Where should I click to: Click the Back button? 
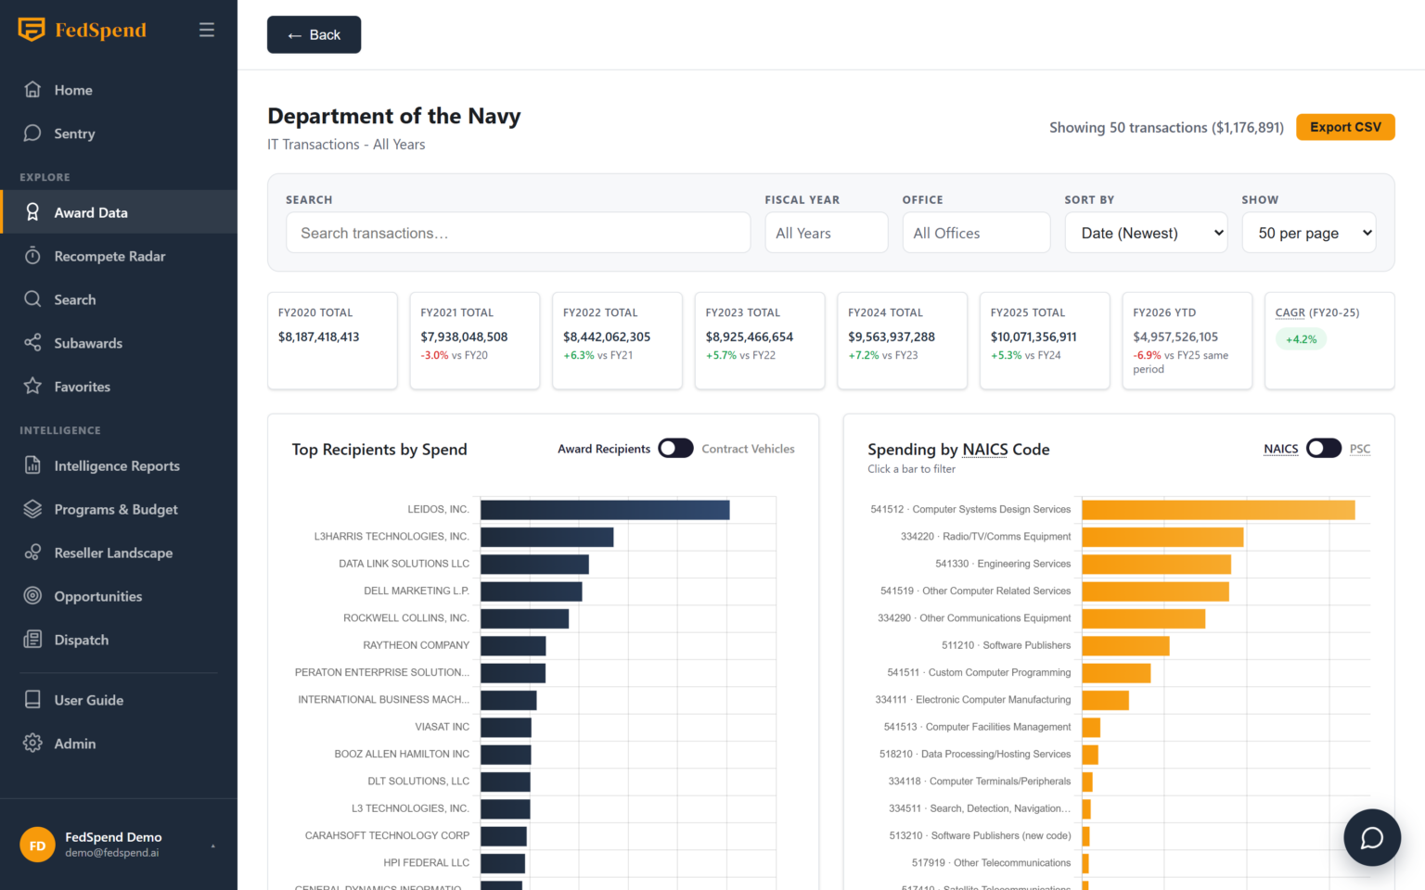pos(314,34)
